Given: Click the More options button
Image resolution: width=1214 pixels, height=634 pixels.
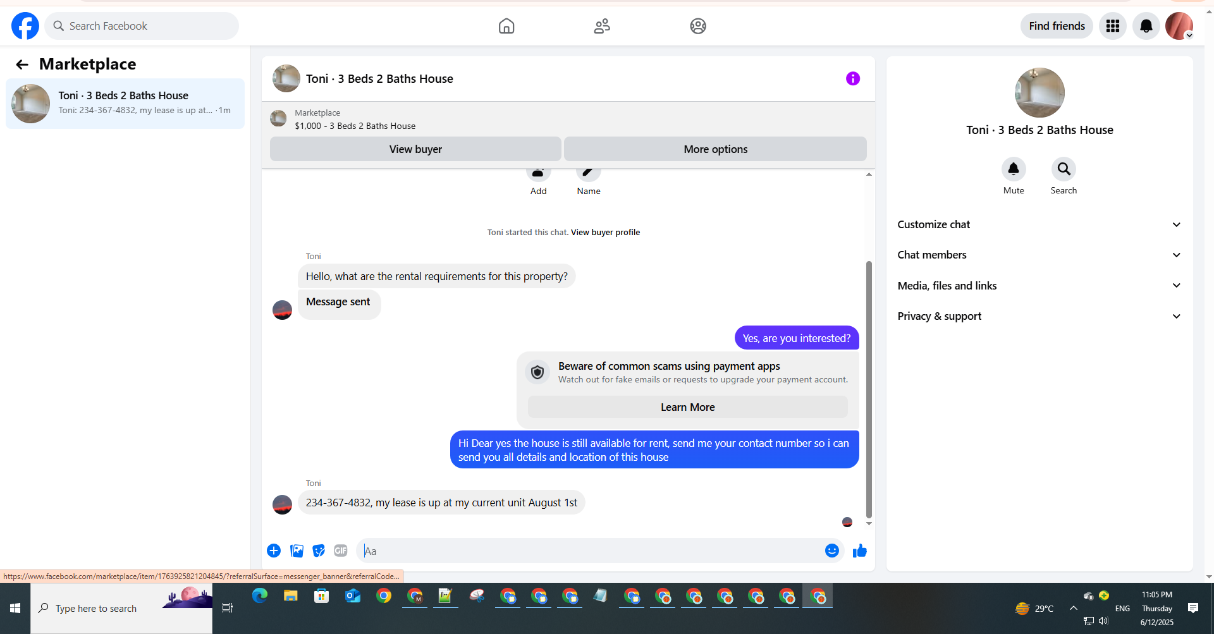Looking at the screenshot, I should (715, 149).
